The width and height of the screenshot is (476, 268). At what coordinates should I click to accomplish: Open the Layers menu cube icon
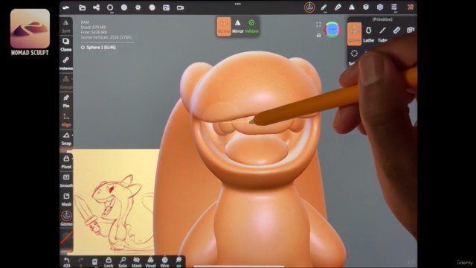[x=366, y=7]
